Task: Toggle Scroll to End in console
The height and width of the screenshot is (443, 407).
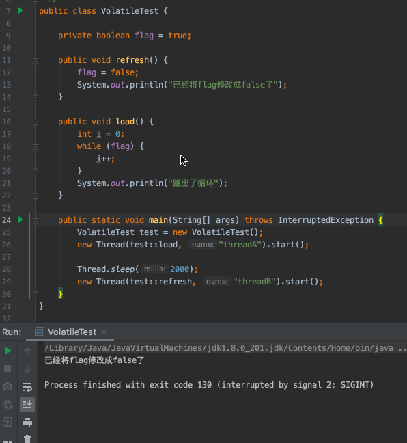Action: 27,405
